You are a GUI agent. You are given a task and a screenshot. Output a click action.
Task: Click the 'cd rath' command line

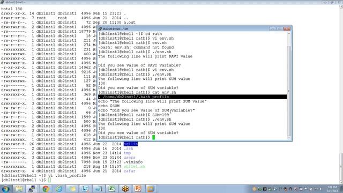pyautogui.click(x=130, y=34)
